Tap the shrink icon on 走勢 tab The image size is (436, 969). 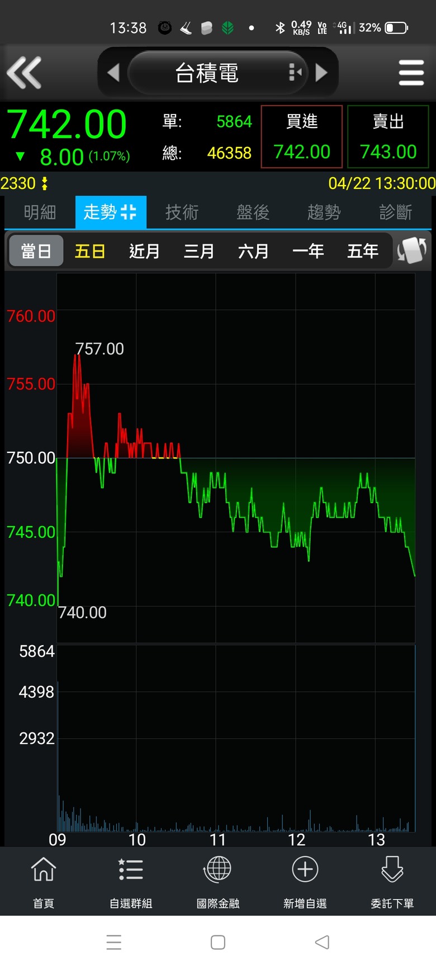point(129,212)
